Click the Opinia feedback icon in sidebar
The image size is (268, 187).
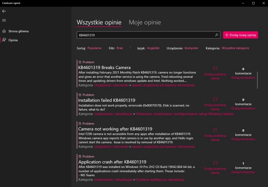pyautogui.click(x=4, y=40)
